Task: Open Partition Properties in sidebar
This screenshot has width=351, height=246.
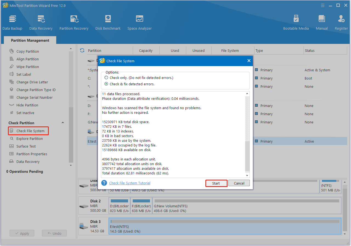Action: (x=32, y=154)
